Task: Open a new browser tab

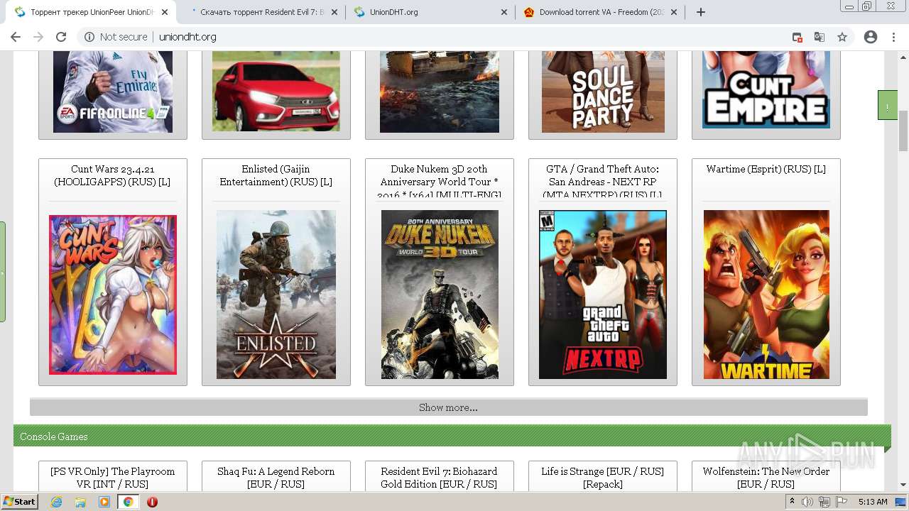Action: [701, 12]
